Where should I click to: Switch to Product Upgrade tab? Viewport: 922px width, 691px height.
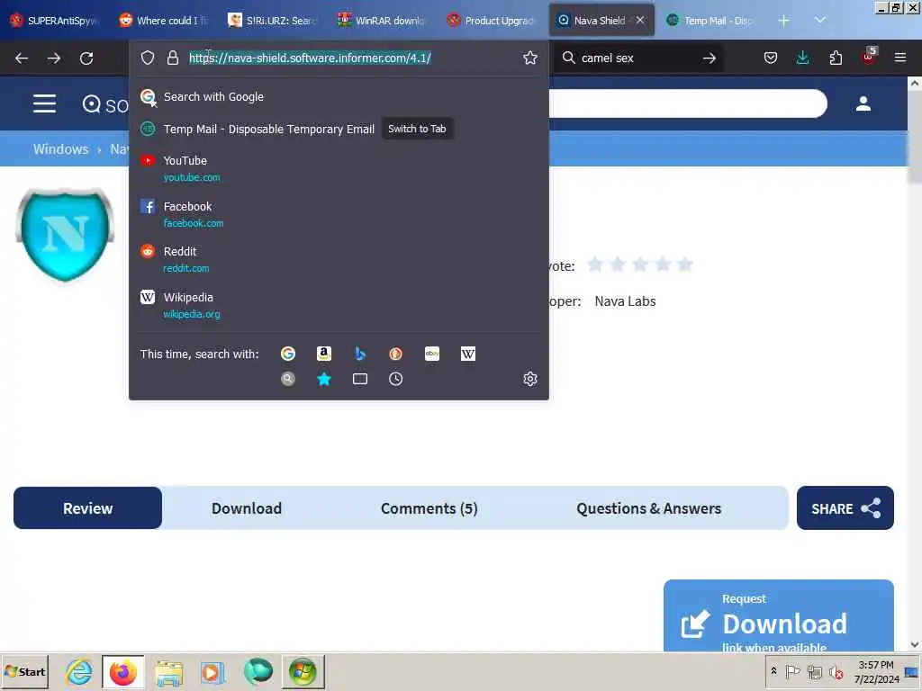[493, 21]
